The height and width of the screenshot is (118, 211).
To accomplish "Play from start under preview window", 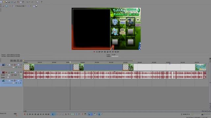I will (100, 52).
